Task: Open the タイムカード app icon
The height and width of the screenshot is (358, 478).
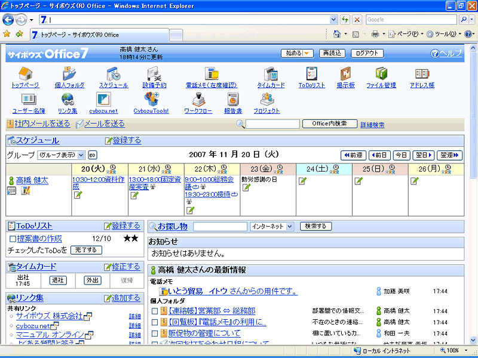Action: pos(271,73)
